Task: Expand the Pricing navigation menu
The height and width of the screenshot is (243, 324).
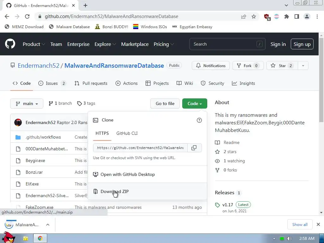Action: pyautogui.click(x=164, y=44)
